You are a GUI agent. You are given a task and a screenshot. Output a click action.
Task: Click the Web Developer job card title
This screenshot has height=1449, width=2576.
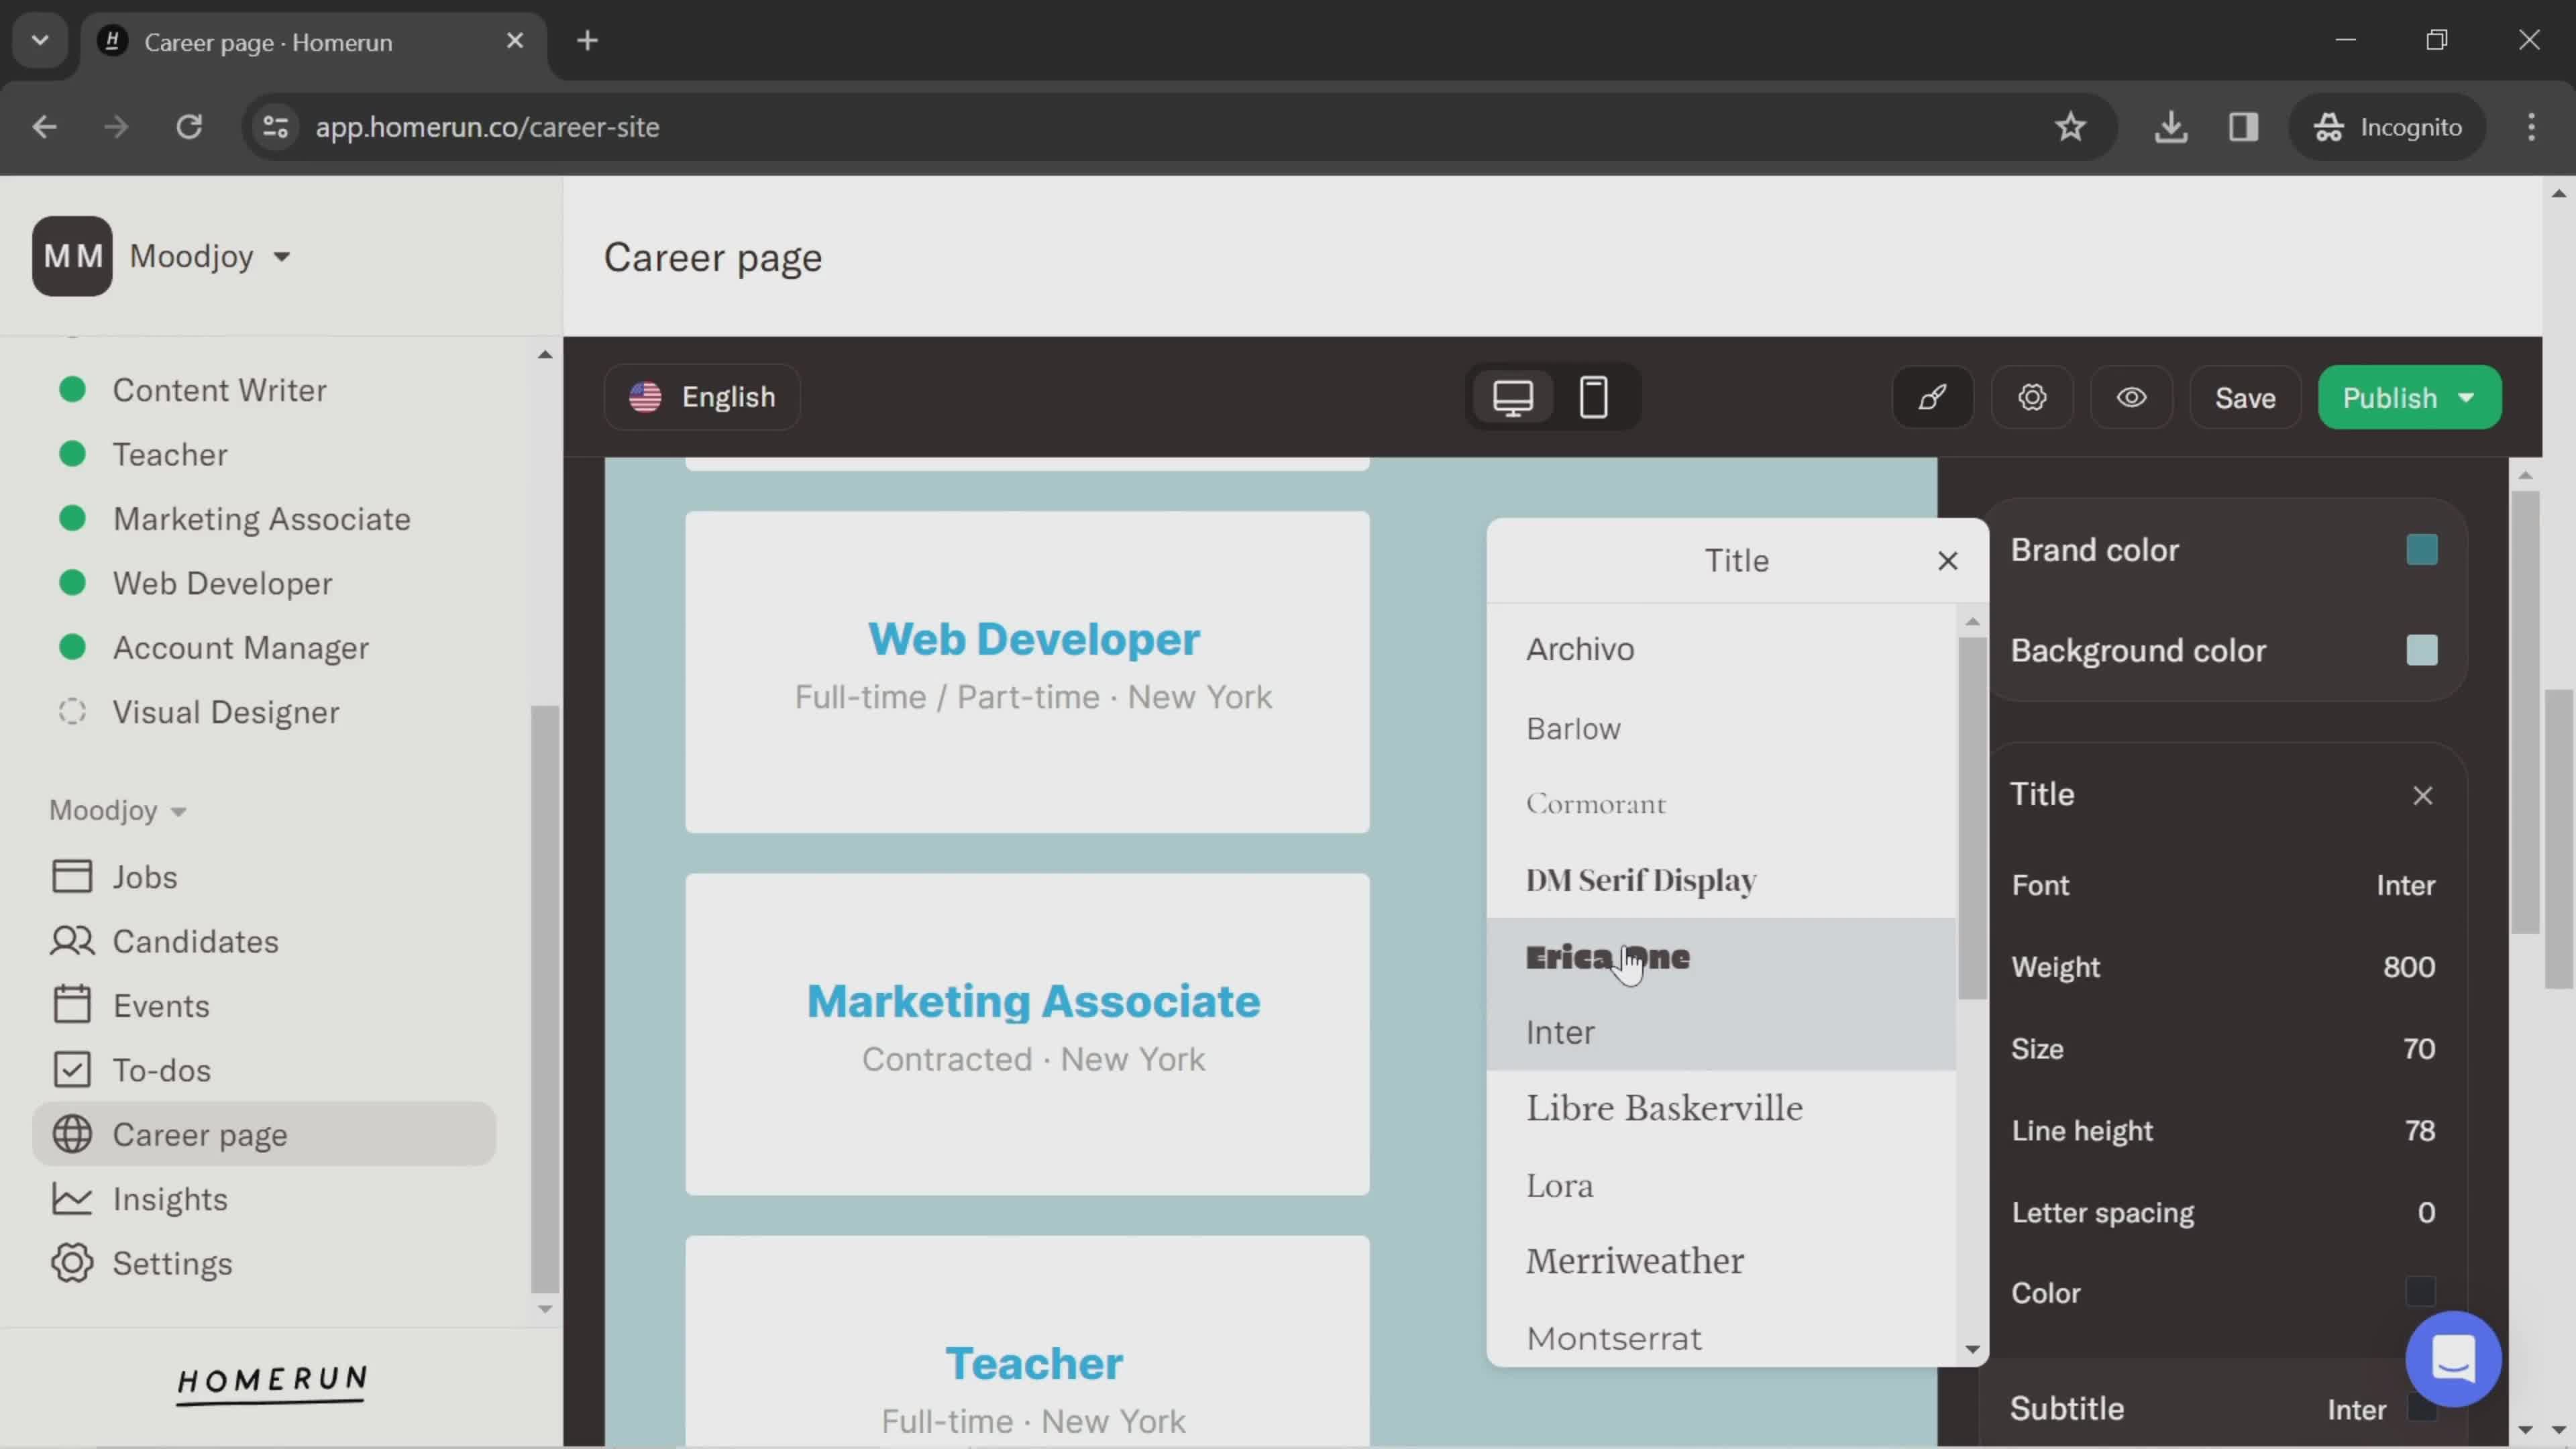pos(1033,639)
